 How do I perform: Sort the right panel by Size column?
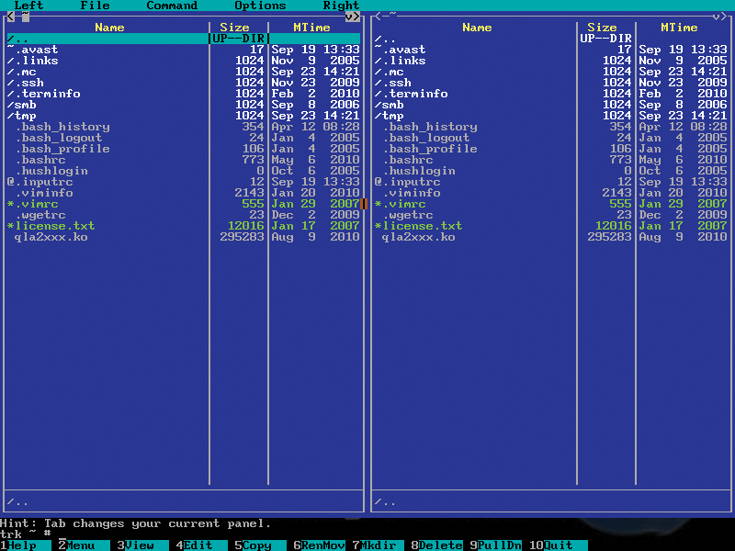click(602, 28)
